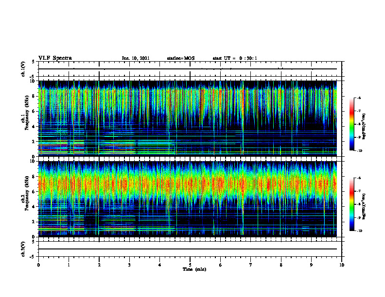385x297 pixels.
Task: Click time axis tick label "8"
Action: pos(281,265)
